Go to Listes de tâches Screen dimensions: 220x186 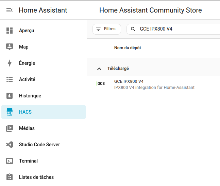coord(36,177)
